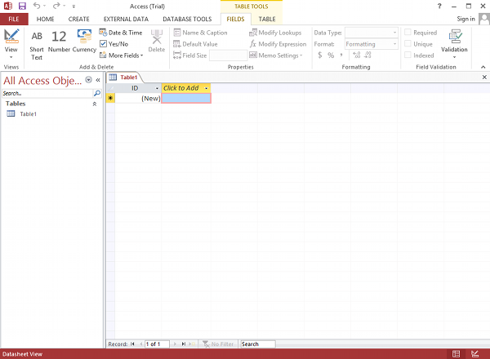Click the navigation pane Search box
490x359 pixels.
(x=47, y=93)
